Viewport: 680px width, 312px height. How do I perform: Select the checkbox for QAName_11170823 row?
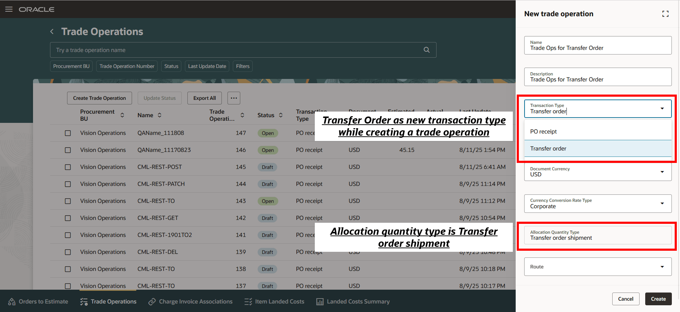pos(68,150)
